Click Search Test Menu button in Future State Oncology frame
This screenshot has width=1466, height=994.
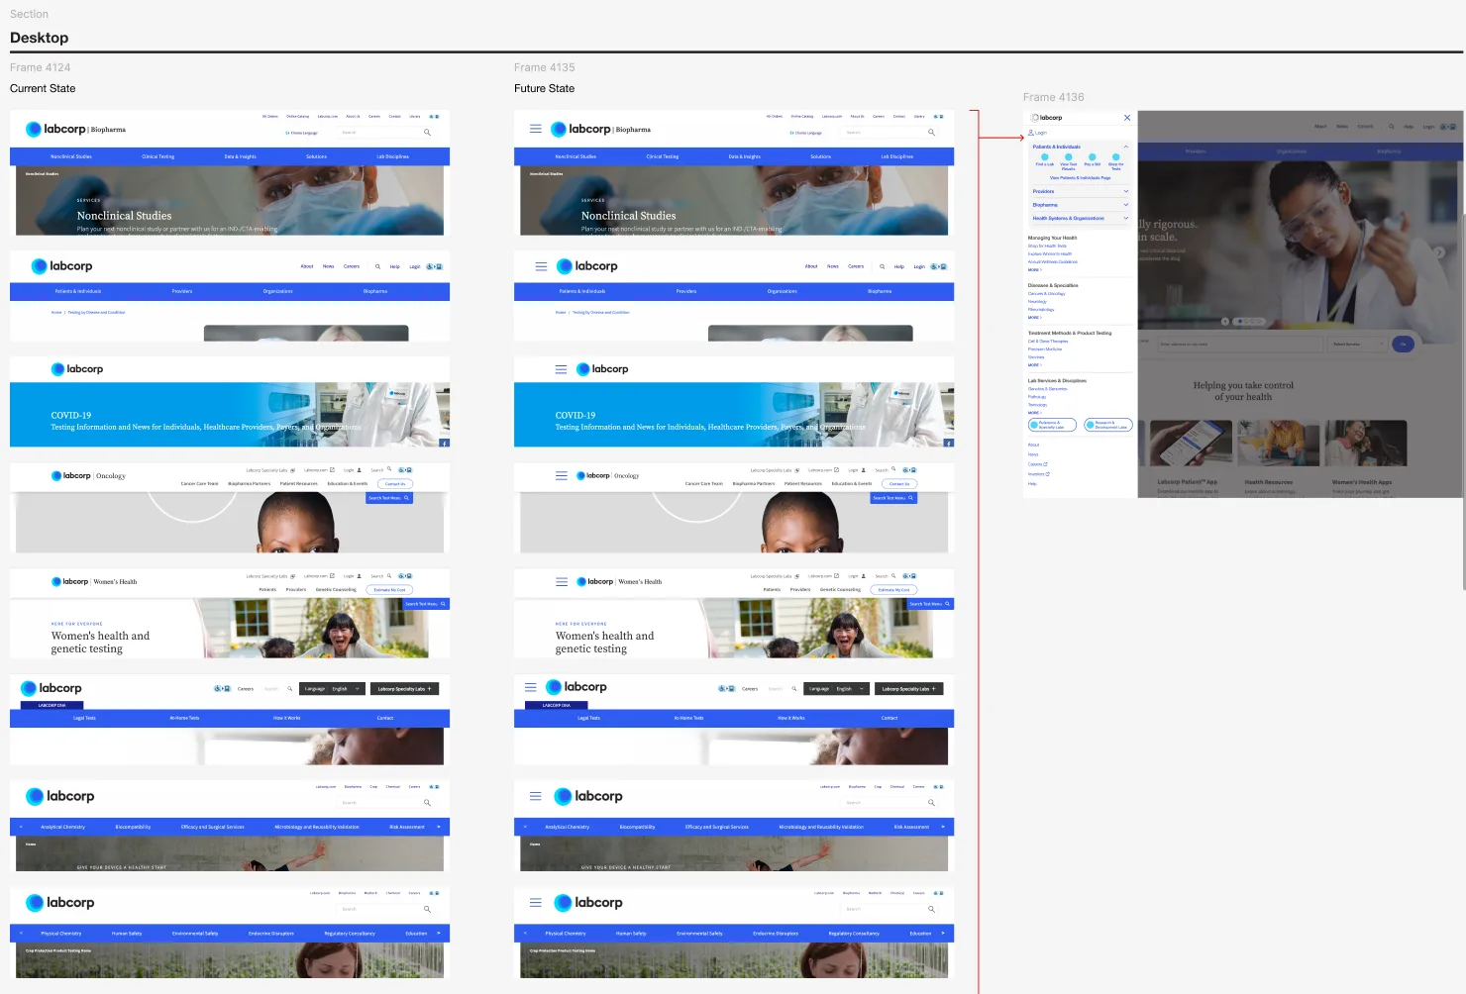[893, 498]
